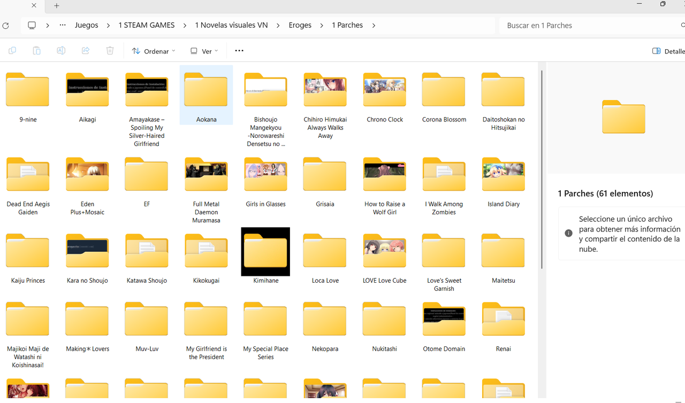Viewport: 685px width, 403px height.
Task: Select How to Raise a Wolf Girl folder
Action: coord(385,186)
